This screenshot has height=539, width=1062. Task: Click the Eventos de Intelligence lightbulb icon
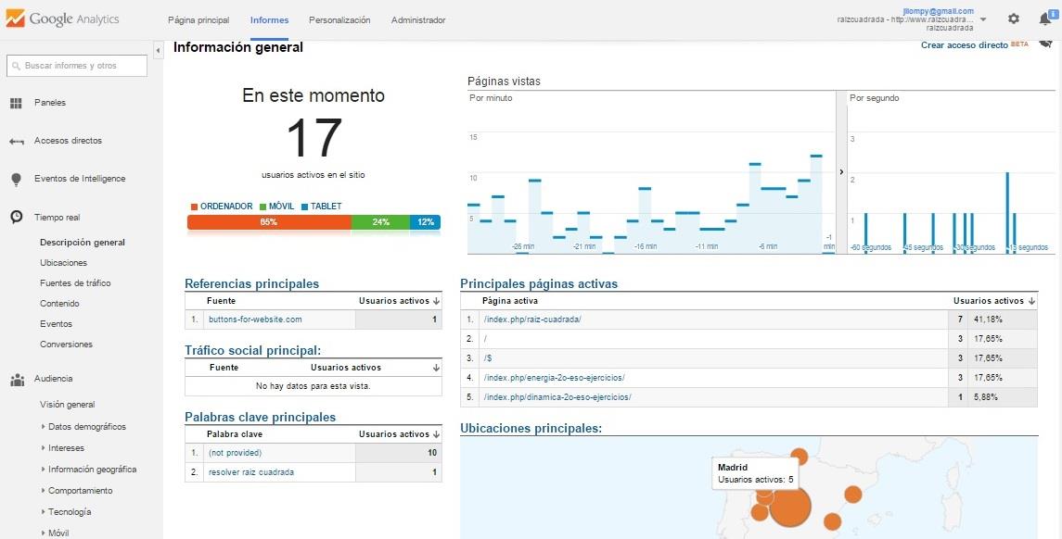[16, 179]
